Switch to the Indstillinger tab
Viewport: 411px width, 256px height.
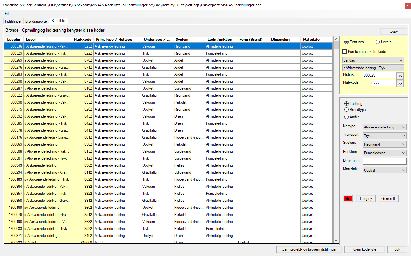[x=13, y=21]
